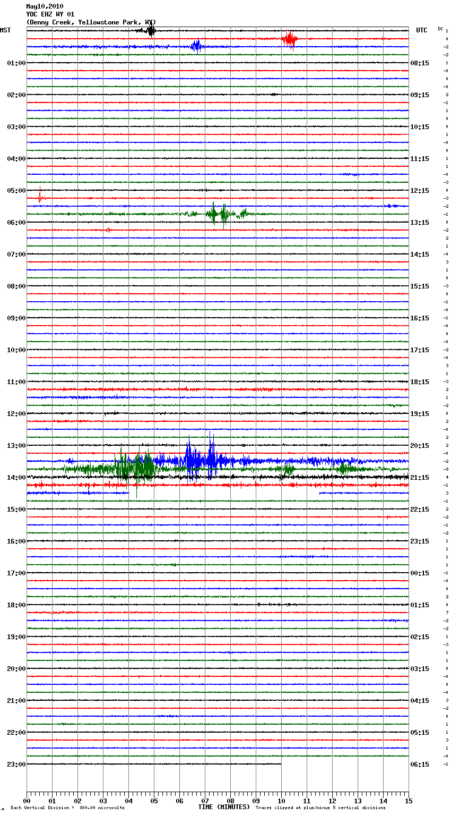Viewport: 451px width, 815px height.
Task: Select the 23:00 MST row label
Action: [16, 765]
